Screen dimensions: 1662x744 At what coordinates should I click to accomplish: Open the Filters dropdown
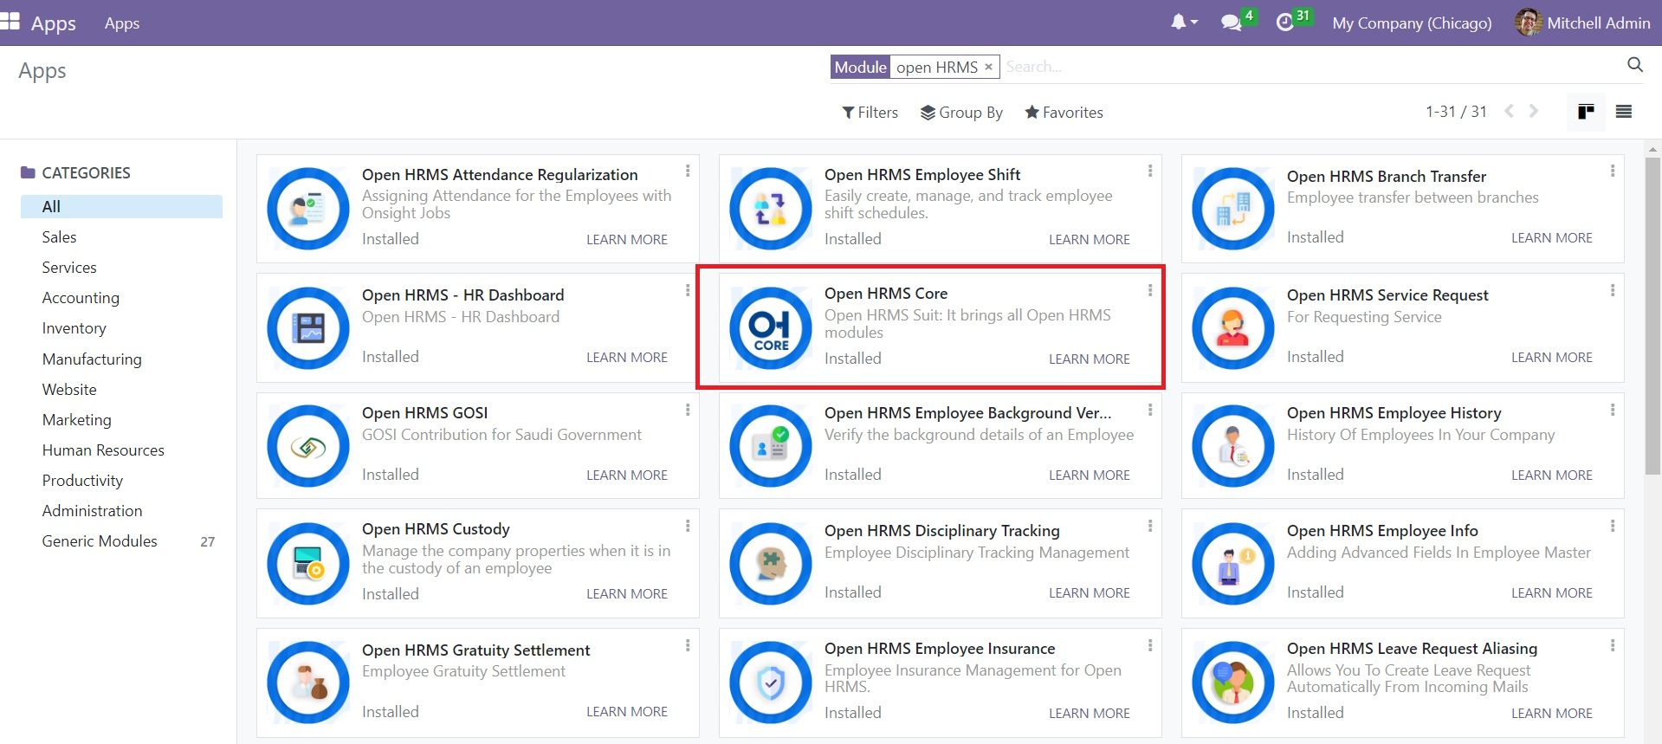(x=870, y=113)
